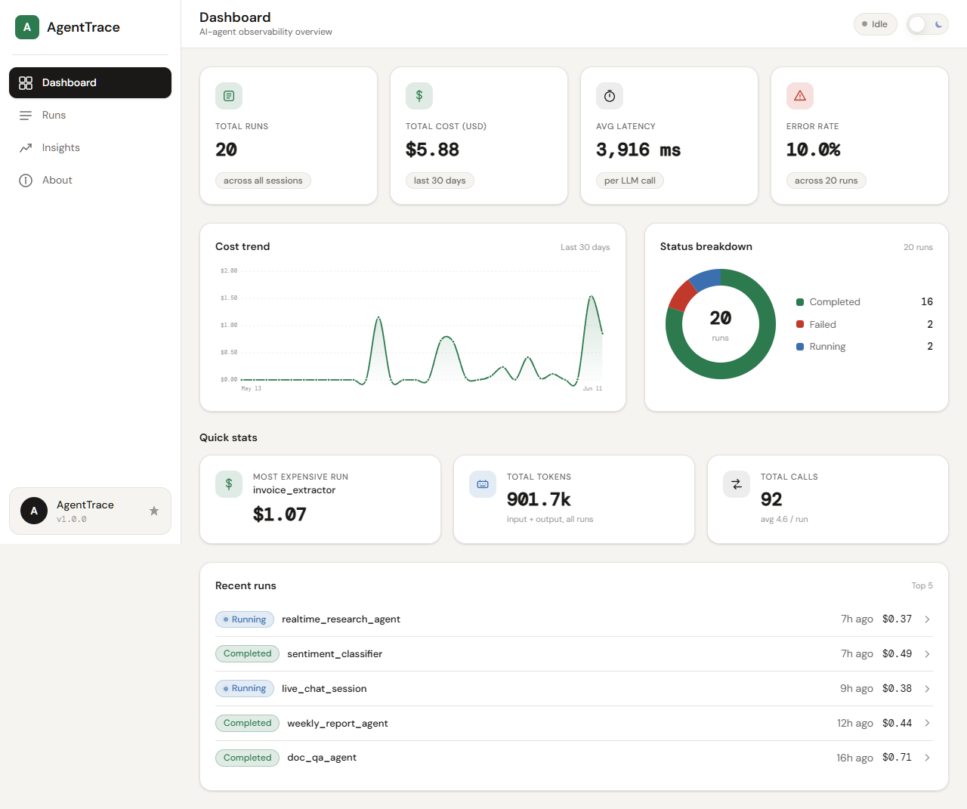Click the Avg Latency stopwatch icon
This screenshot has width=967, height=809.
610,96
